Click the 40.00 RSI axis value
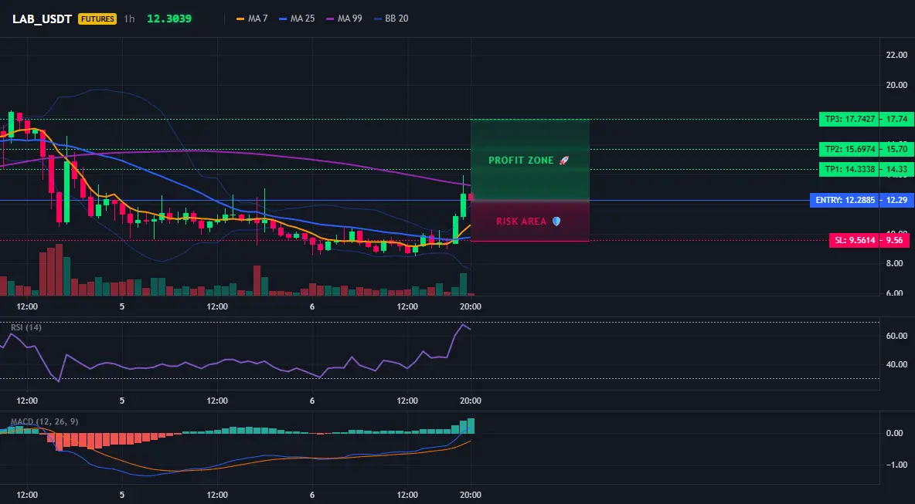 [896, 365]
